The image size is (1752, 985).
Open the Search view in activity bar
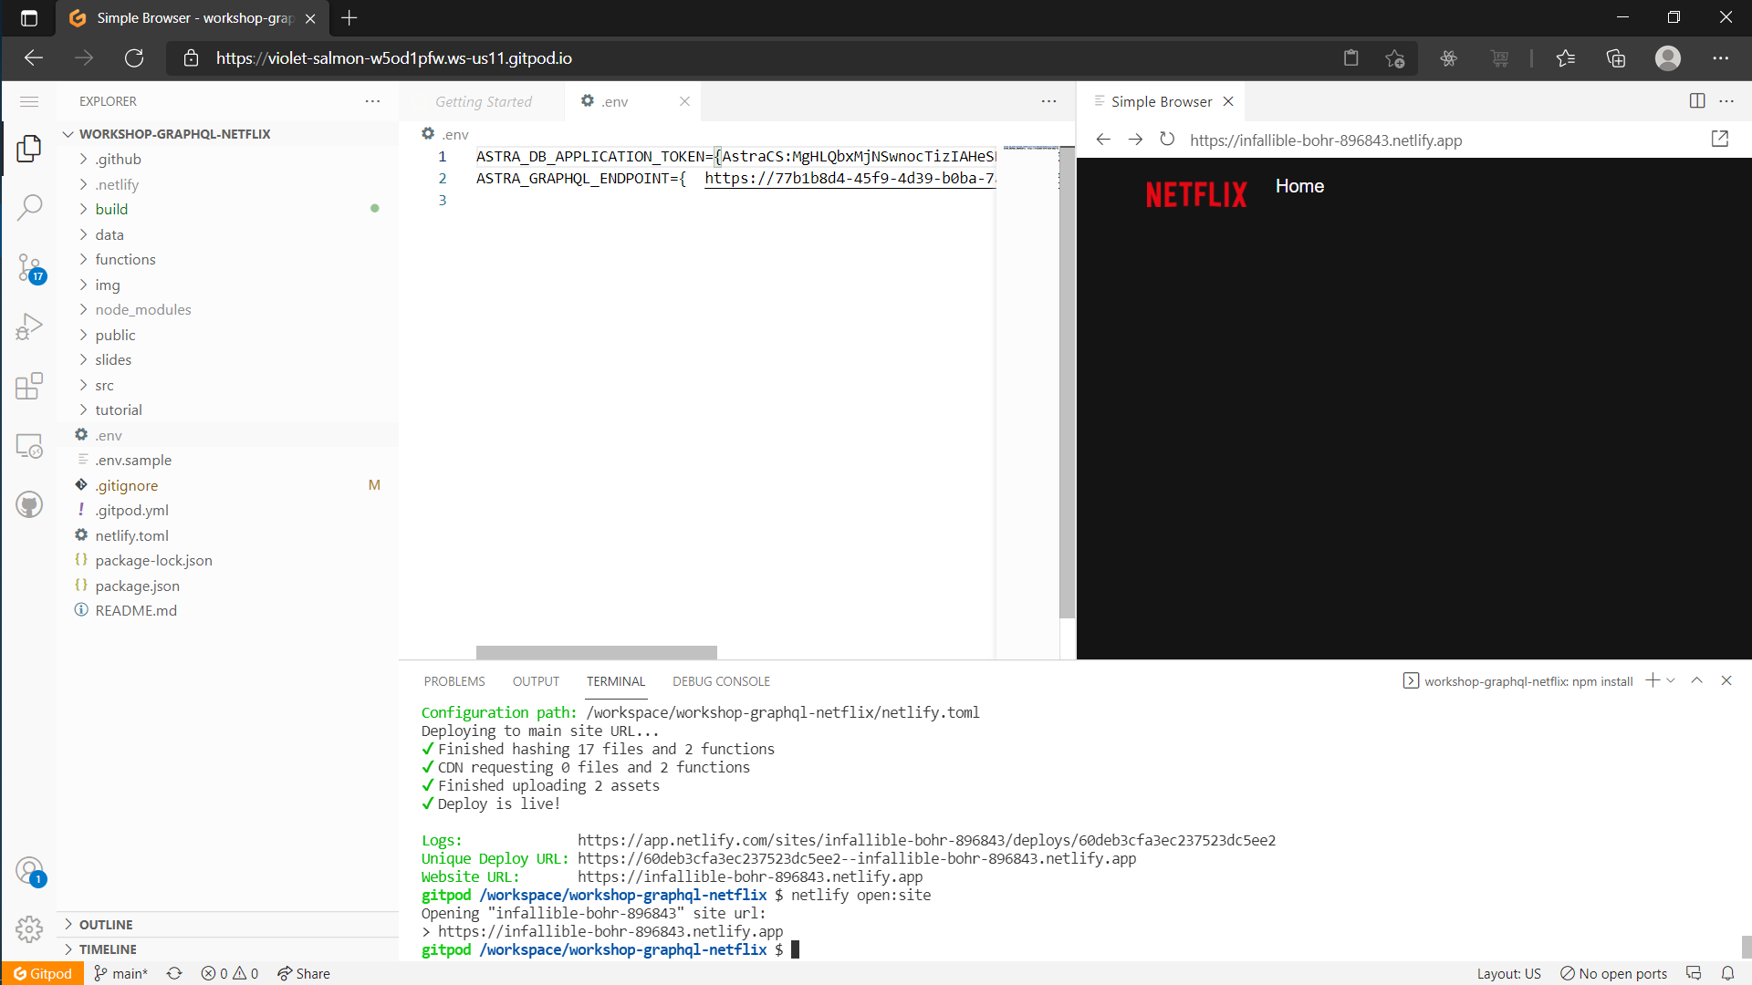tap(30, 208)
